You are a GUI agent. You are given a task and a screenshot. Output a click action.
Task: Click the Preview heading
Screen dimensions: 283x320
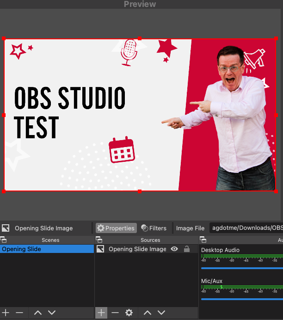(140, 4)
